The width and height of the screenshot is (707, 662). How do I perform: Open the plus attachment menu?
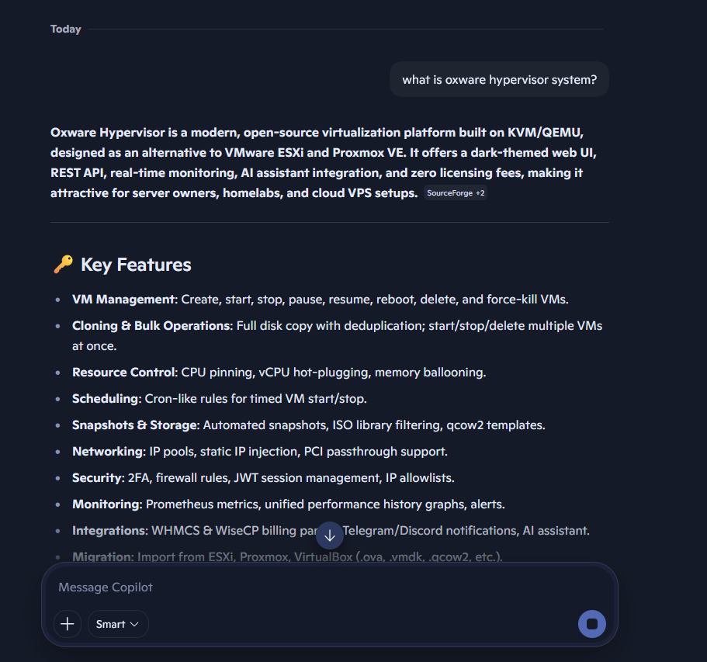[68, 624]
